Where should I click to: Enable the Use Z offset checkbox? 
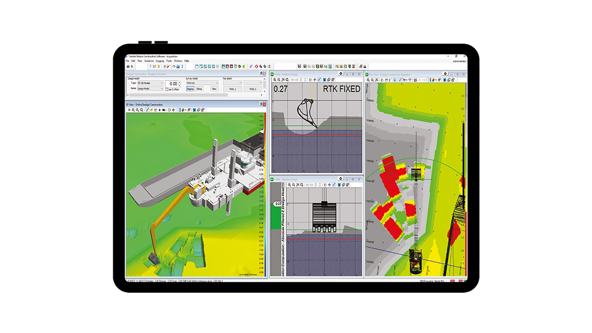click(168, 89)
